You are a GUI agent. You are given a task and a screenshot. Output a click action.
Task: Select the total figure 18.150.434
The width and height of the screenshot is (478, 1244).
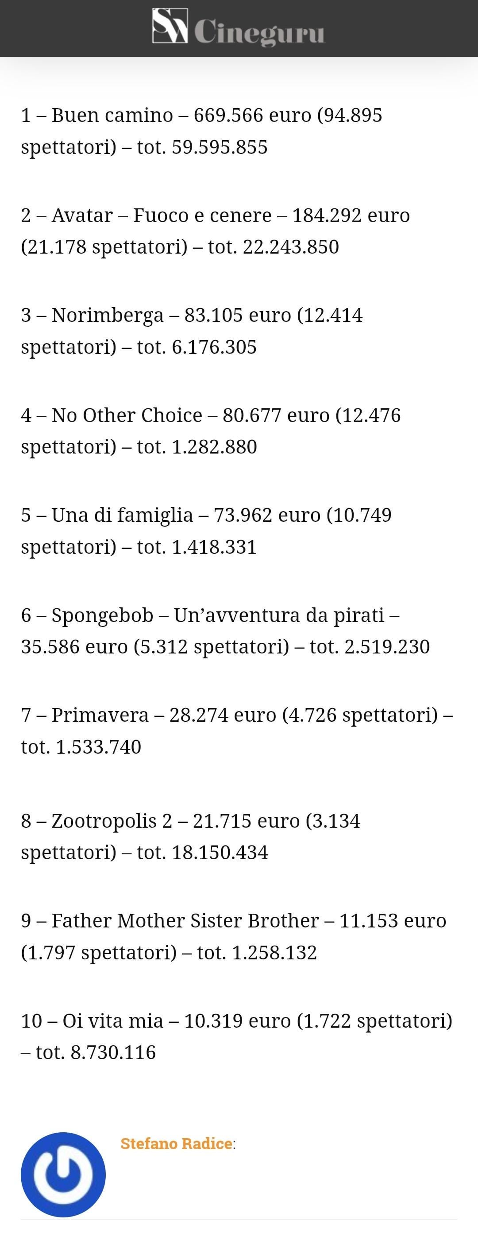[220, 853]
